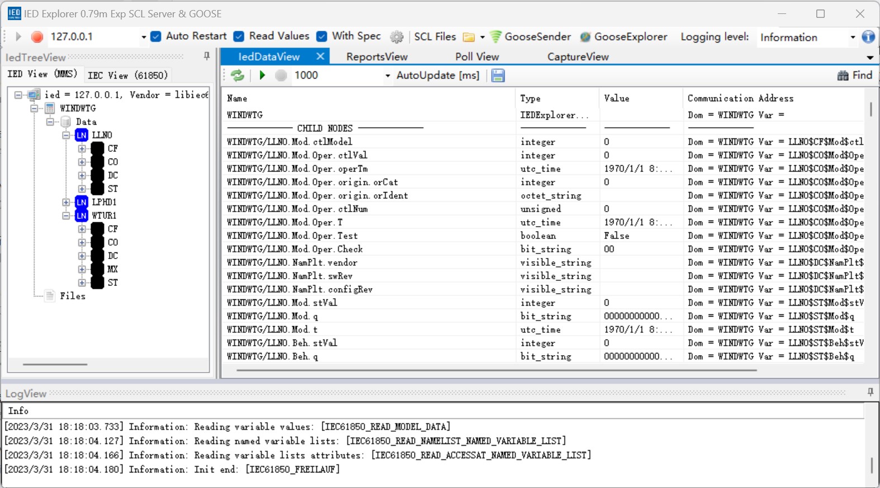This screenshot has width=880, height=488.
Task: Click the save disk icon
Action: [498, 75]
